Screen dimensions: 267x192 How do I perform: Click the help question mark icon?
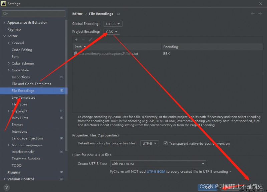coord(6,188)
